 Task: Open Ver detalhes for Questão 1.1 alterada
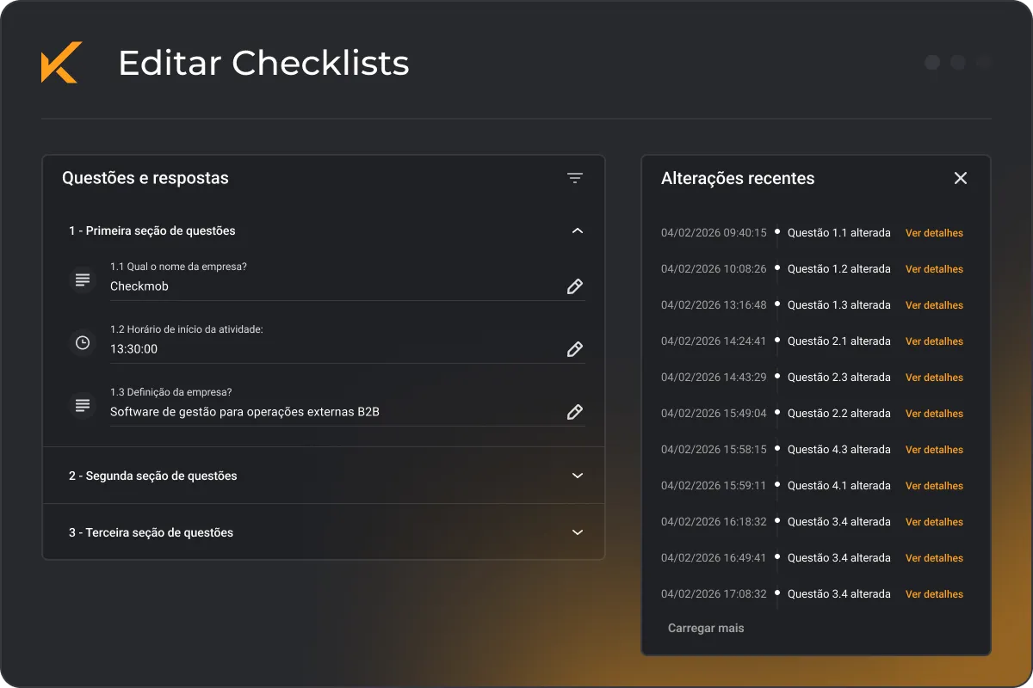pyautogui.click(x=934, y=233)
